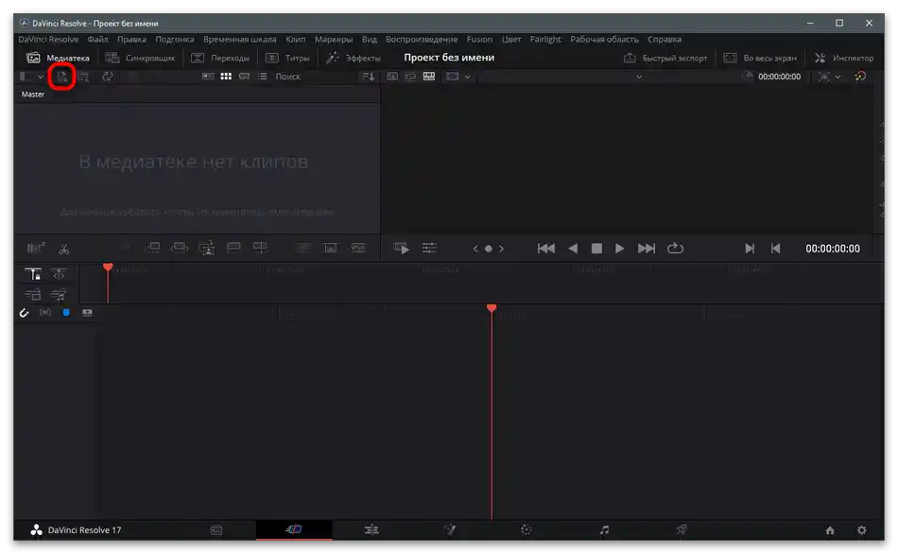898x554 pixels.
Task: Click the DaVinci Resolve 17 logo
Action: [36, 530]
